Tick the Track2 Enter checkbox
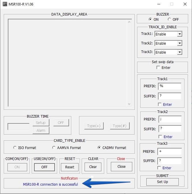 160,137
